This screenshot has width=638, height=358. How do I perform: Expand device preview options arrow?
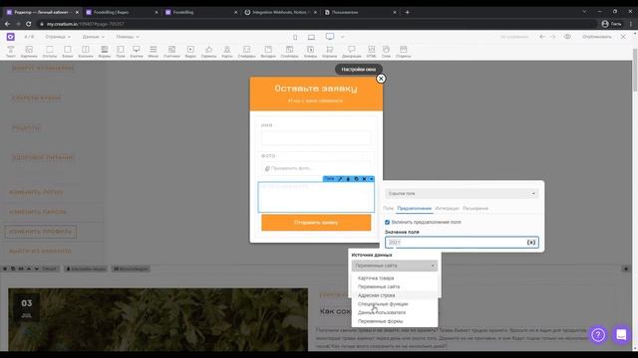(343, 37)
